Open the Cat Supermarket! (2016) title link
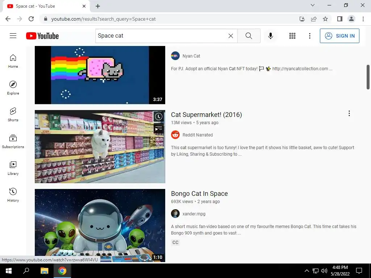The width and height of the screenshot is (371, 278). (x=206, y=115)
